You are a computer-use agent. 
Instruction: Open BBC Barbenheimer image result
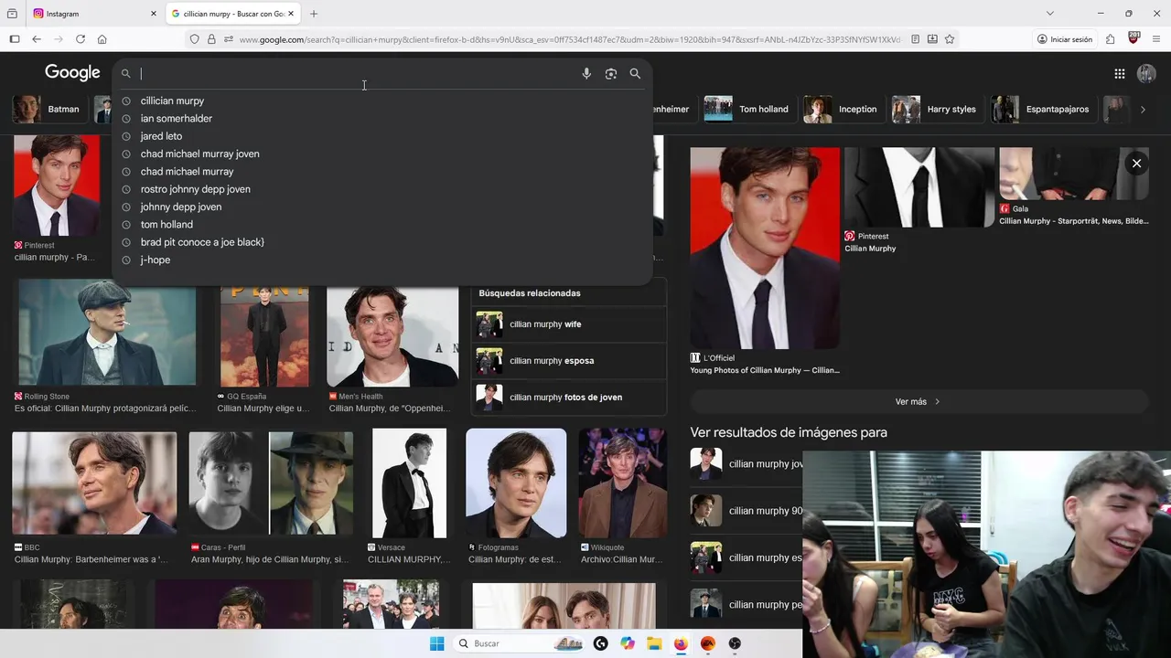pyautogui.click(x=94, y=483)
